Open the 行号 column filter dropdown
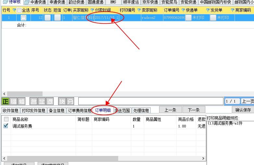 pyautogui.click(x=14, y=10)
